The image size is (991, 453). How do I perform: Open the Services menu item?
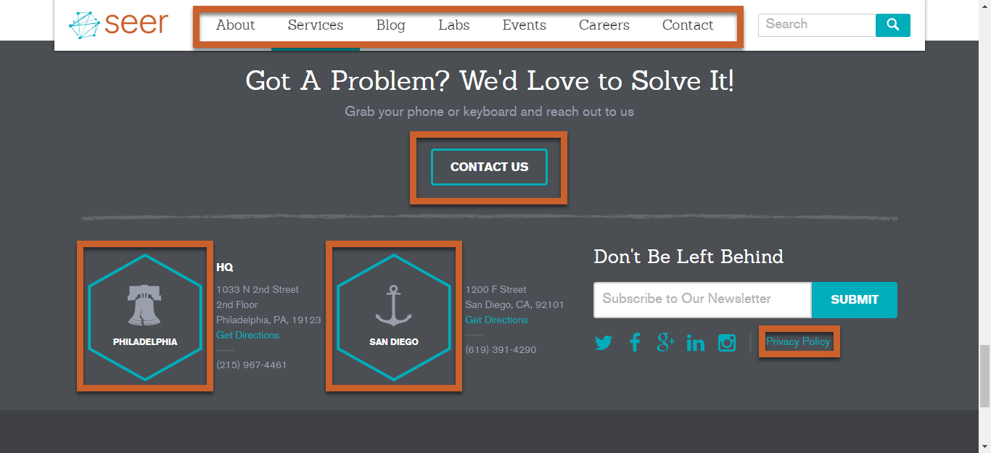[316, 25]
